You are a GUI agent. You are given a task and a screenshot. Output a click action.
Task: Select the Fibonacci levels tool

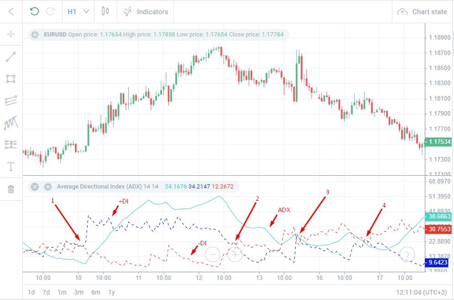click(x=11, y=144)
